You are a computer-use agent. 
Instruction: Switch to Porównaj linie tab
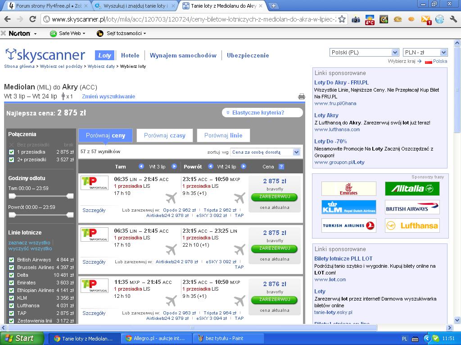tap(223, 136)
